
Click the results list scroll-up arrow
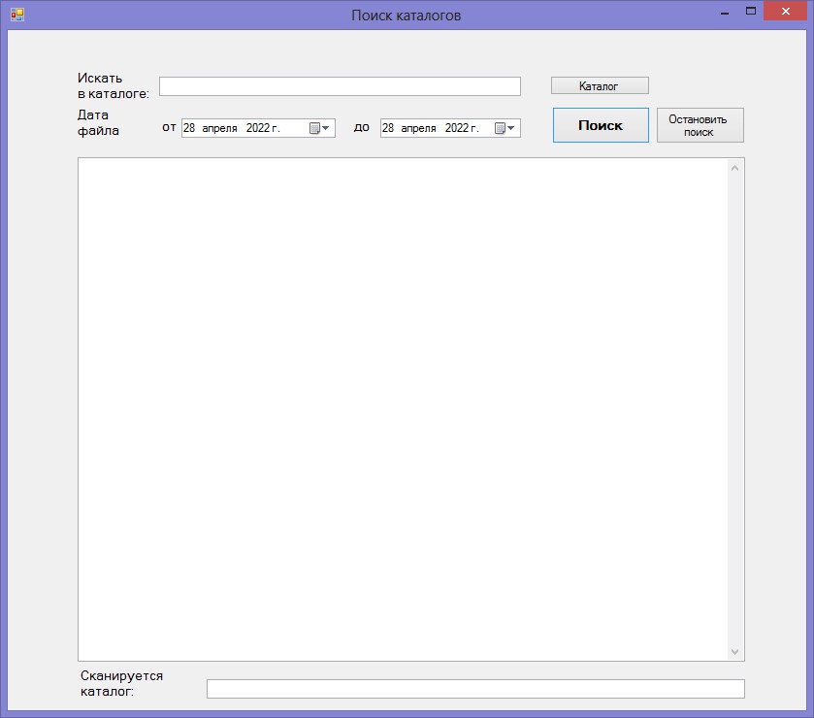tap(734, 168)
